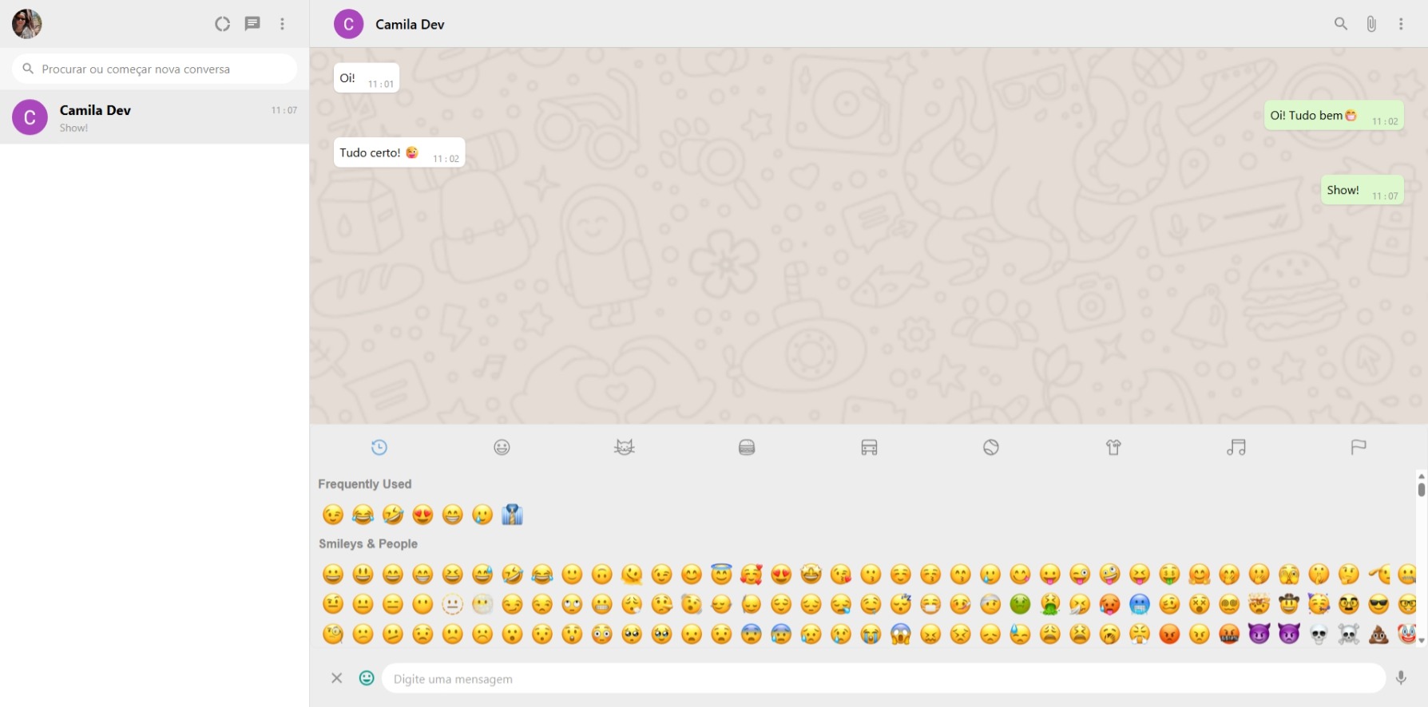This screenshot has height=707, width=1428.
Task: Open the Animals & Nature cat tab
Action: (624, 448)
